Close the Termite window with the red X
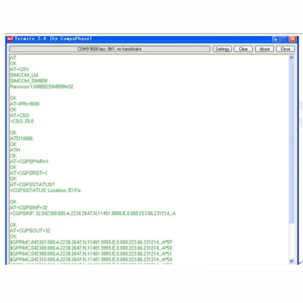This screenshot has height=303, width=303. 293,39
